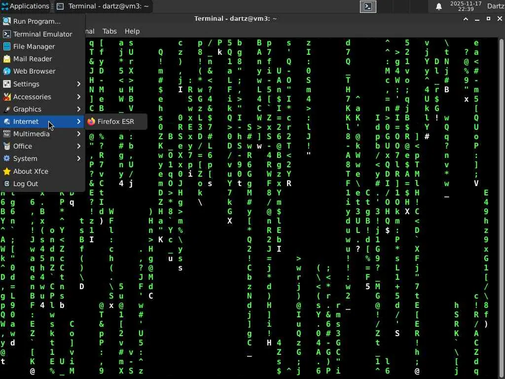
Task: Click the Dartz user label in panel
Action: point(496,6)
